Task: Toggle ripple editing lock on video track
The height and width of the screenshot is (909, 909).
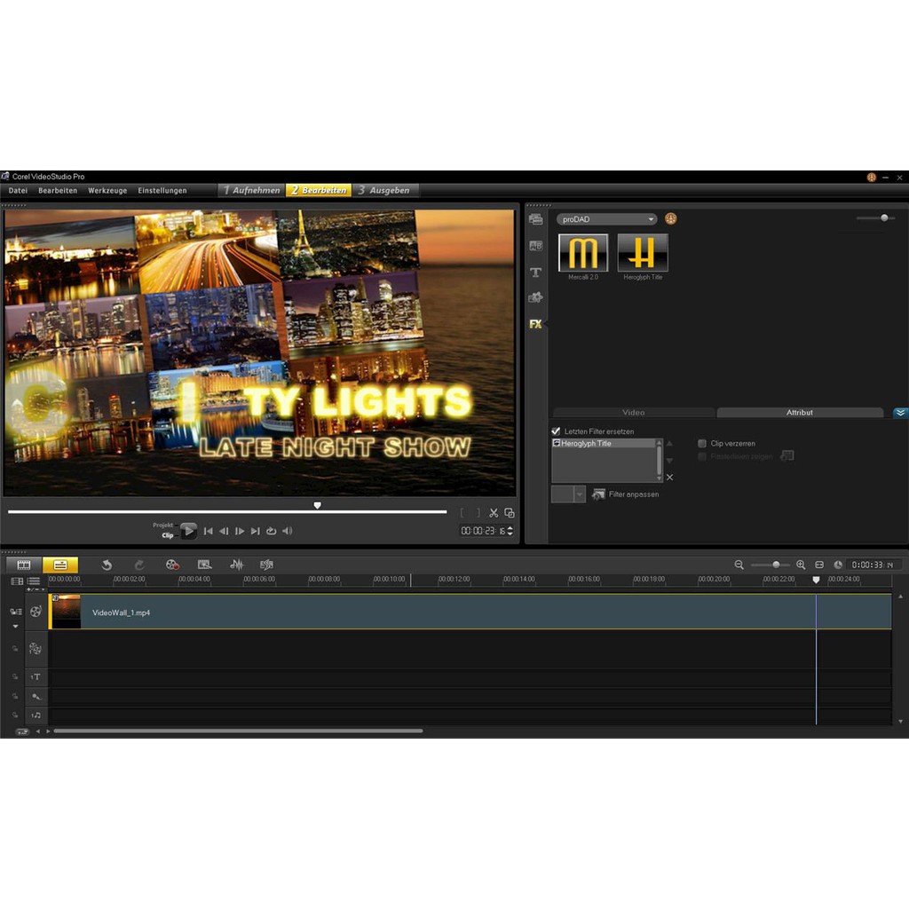Action: tap(16, 612)
